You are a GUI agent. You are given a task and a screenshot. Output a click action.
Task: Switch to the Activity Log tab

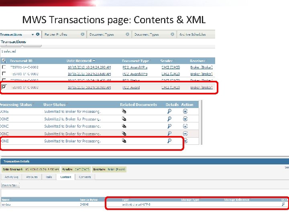11,177
